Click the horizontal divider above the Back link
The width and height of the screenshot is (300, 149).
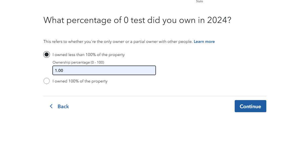[155, 96]
